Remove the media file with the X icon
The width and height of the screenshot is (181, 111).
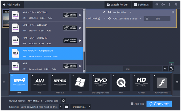173,12
